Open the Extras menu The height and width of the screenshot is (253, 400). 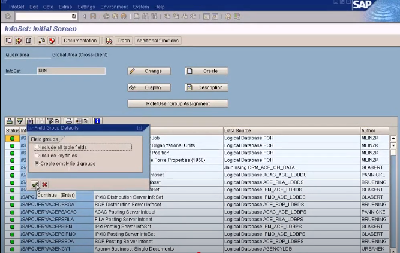(x=65, y=7)
